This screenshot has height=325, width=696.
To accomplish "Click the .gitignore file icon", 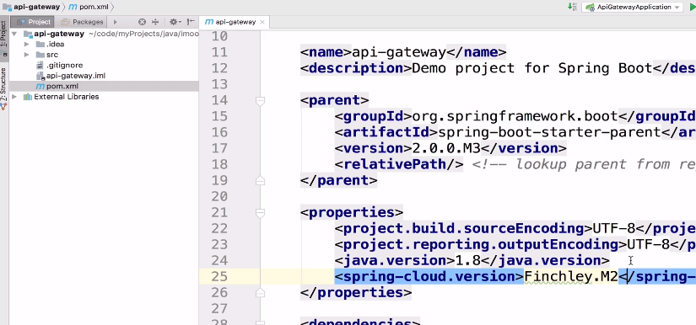I will pos(40,65).
